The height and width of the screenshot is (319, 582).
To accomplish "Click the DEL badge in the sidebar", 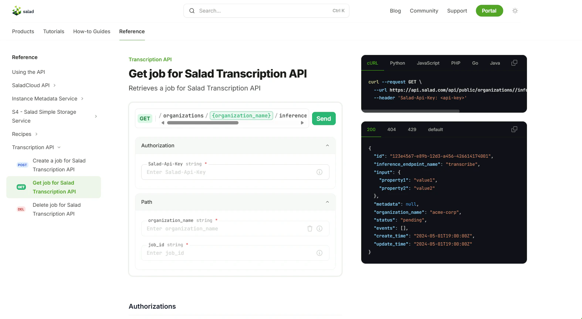I will [21, 209].
